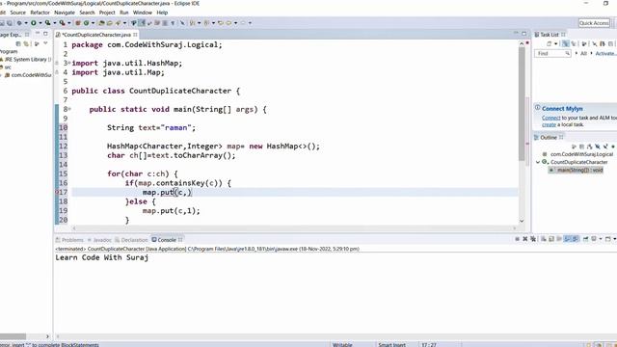Viewport: 617px width, 347px height.
Task: Switch to the Declaration tab
Action: [131, 240]
